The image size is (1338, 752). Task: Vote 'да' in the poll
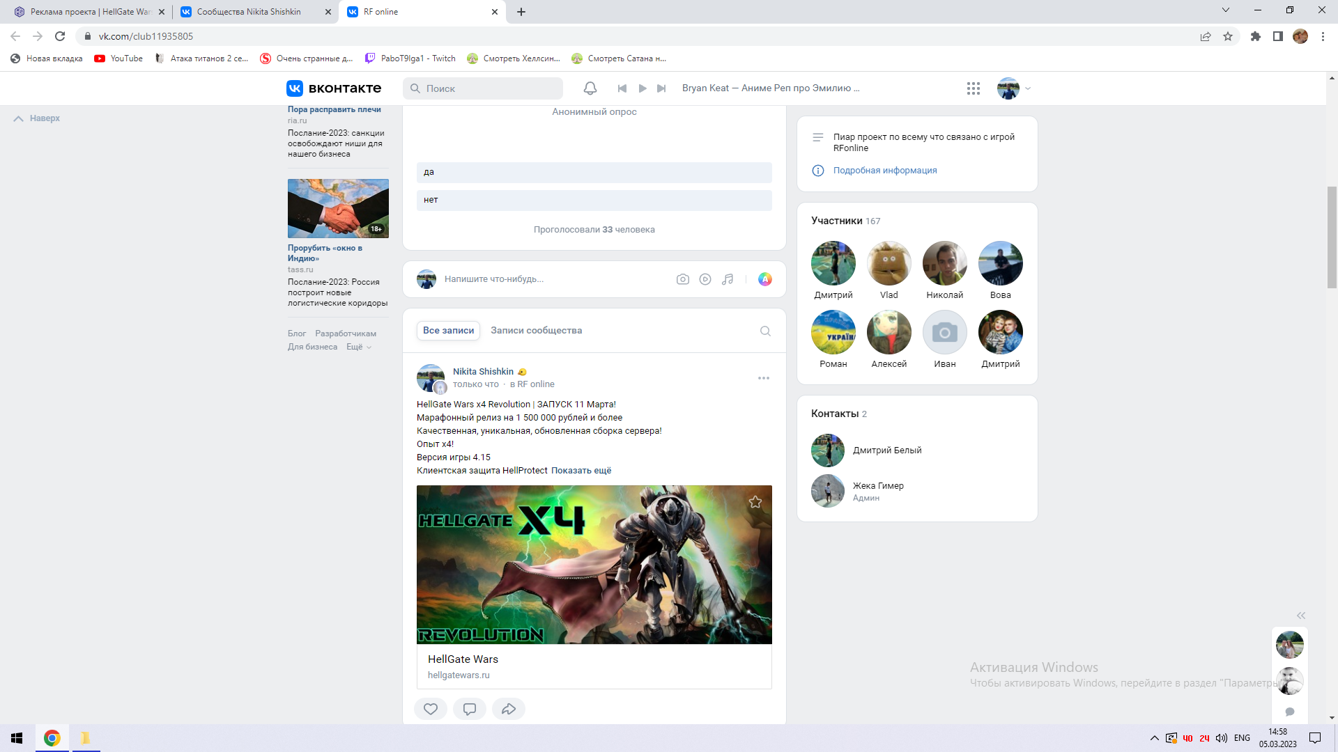coord(594,172)
